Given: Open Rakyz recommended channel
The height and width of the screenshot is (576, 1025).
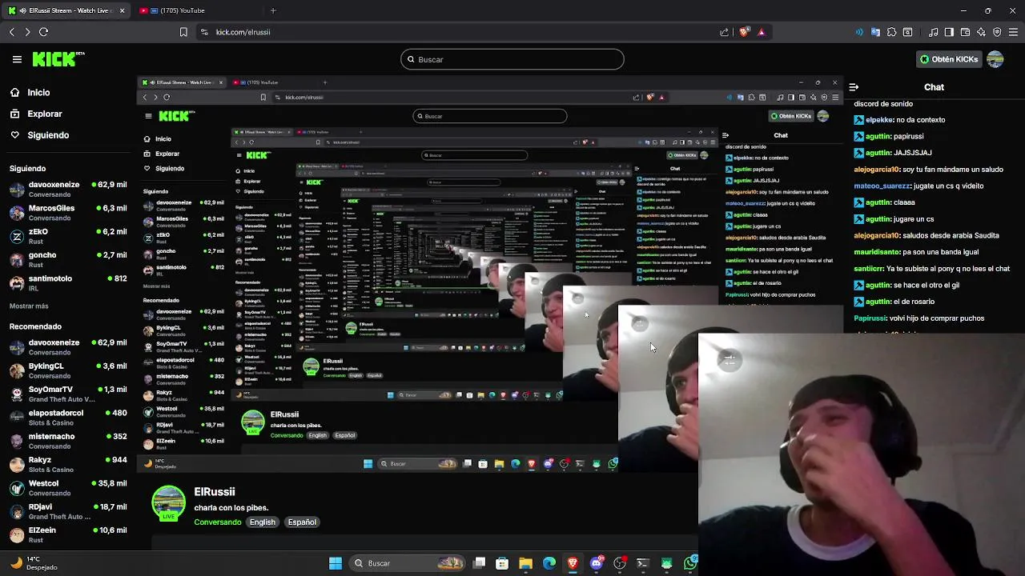Looking at the screenshot, I should 68,464.
